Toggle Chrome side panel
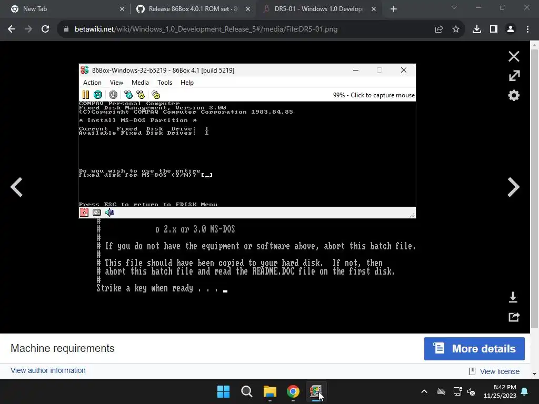 [x=494, y=29]
